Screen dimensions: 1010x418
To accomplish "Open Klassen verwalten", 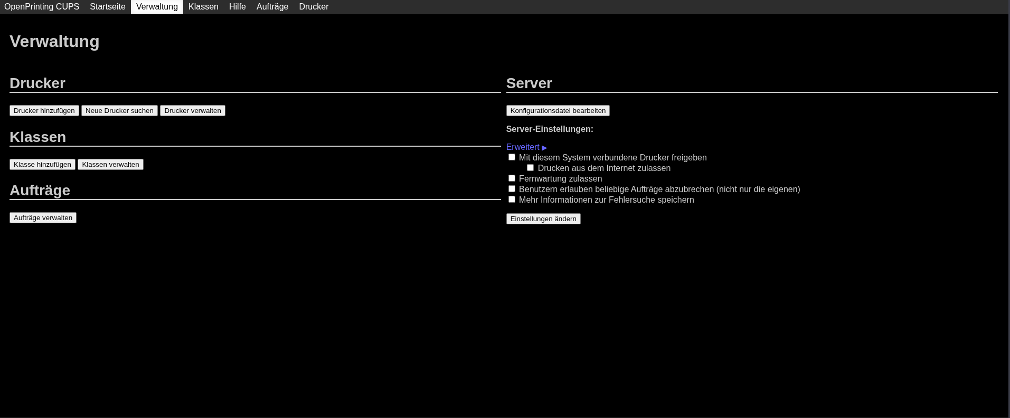I will [x=110, y=165].
